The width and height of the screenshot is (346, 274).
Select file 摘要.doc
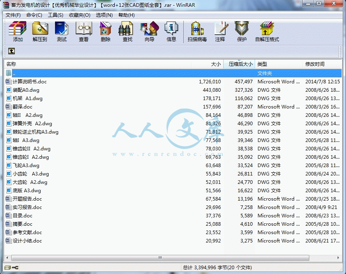(22, 224)
